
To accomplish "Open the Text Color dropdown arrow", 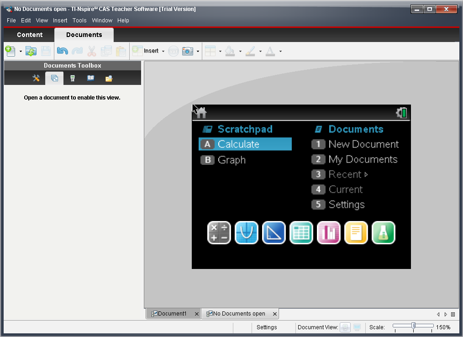I will click(x=280, y=52).
